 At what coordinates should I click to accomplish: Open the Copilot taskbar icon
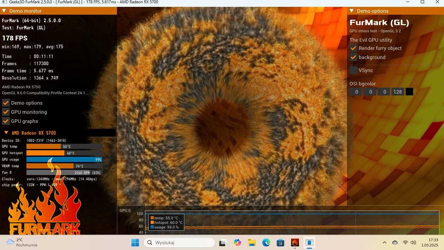coord(238,243)
